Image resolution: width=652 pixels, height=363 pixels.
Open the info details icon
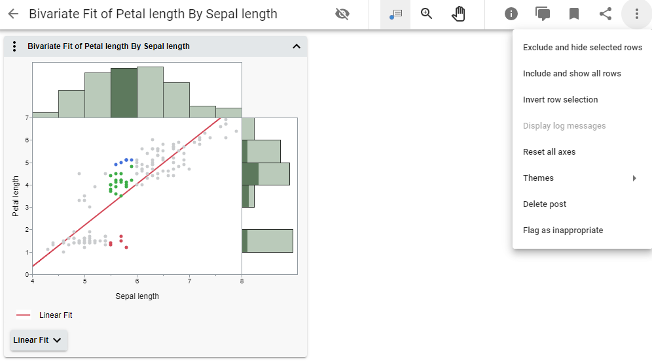click(511, 14)
